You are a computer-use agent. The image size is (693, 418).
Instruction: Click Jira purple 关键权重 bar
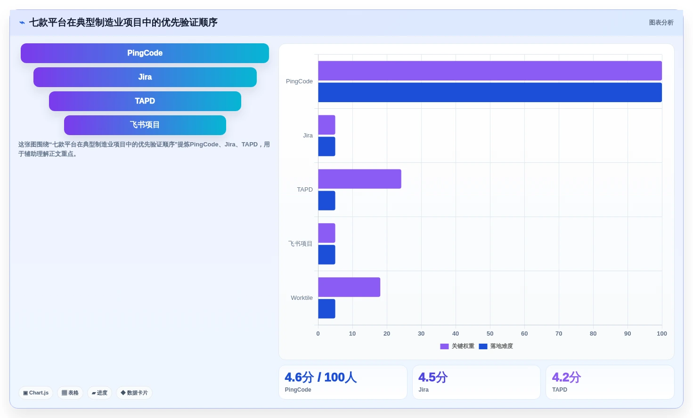pyautogui.click(x=326, y=125)
